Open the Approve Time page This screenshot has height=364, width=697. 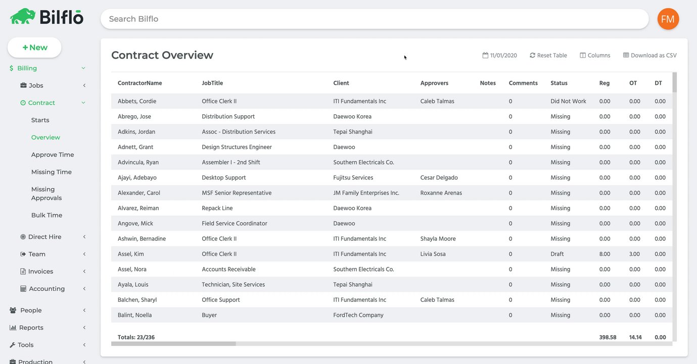click(x=53, y=155)
